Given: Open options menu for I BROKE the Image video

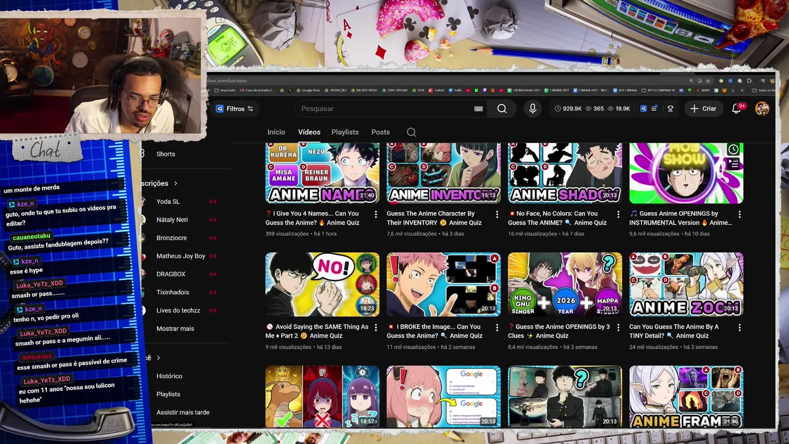Looking at the screenshot, I should tap(497, 327).
